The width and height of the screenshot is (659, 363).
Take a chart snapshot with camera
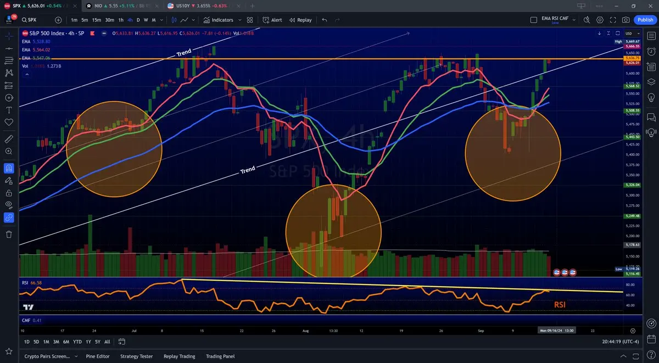click(x=626, y=20)
